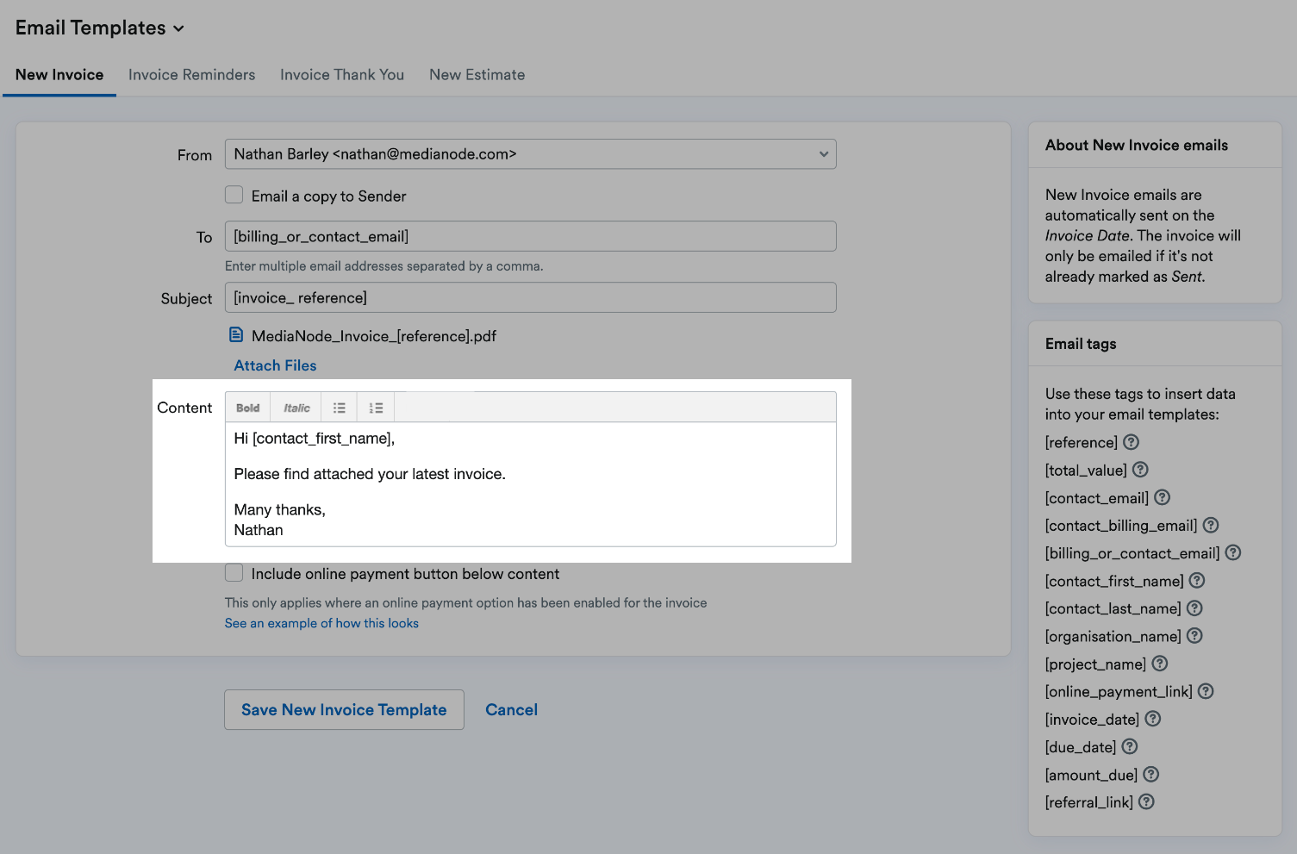The height and width of the screenshot is (854, 1297).
Task: Show help for [due_date] tag
Action: pos(1130,746)
